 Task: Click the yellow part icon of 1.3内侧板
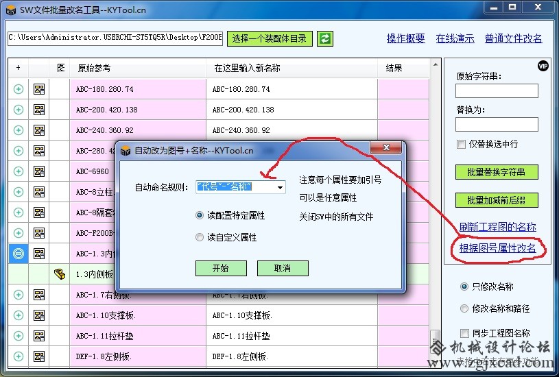[60, 274]
